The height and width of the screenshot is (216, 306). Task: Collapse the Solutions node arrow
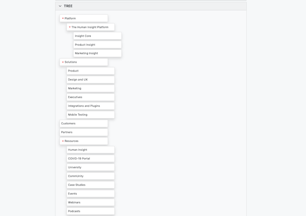click(x=63, y=62)
